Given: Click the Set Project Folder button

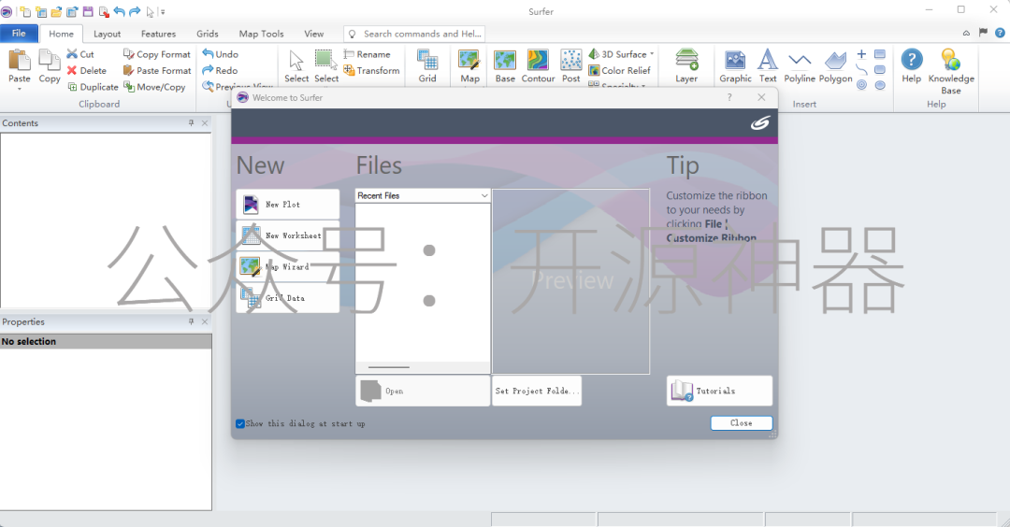Looking at the screenshot, I should pos(537,391).
